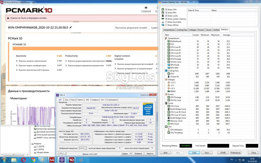Uncheck the Stress FPU checkbox

pos(166,13)
